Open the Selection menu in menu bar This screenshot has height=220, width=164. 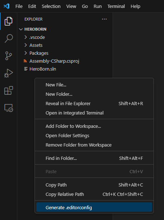[x=51, y=6]
